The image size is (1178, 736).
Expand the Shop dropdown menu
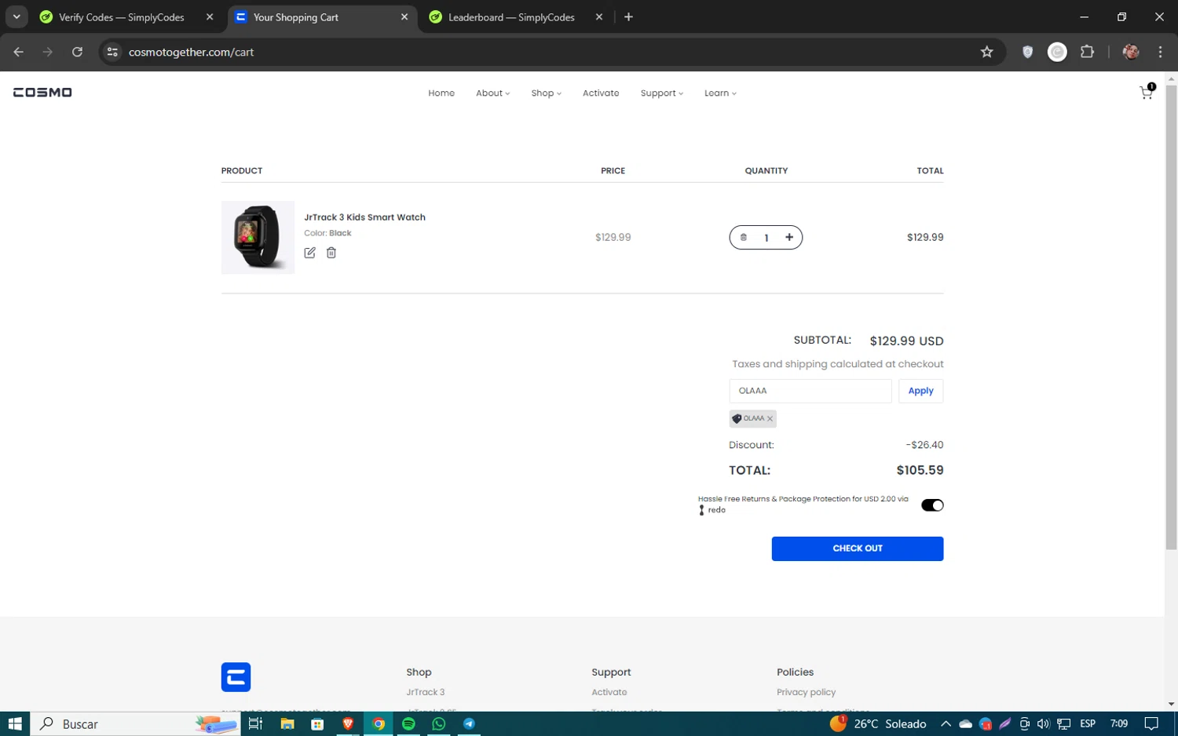(546, 93)
